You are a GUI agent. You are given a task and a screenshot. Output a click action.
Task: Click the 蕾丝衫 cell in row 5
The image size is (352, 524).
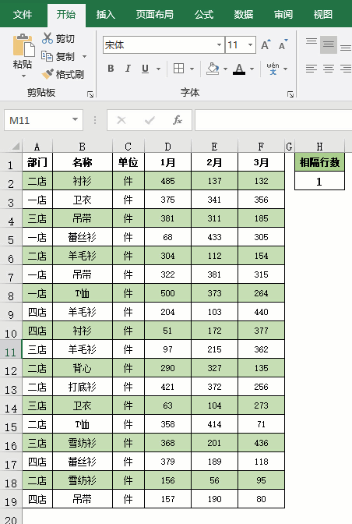[83, 237]
